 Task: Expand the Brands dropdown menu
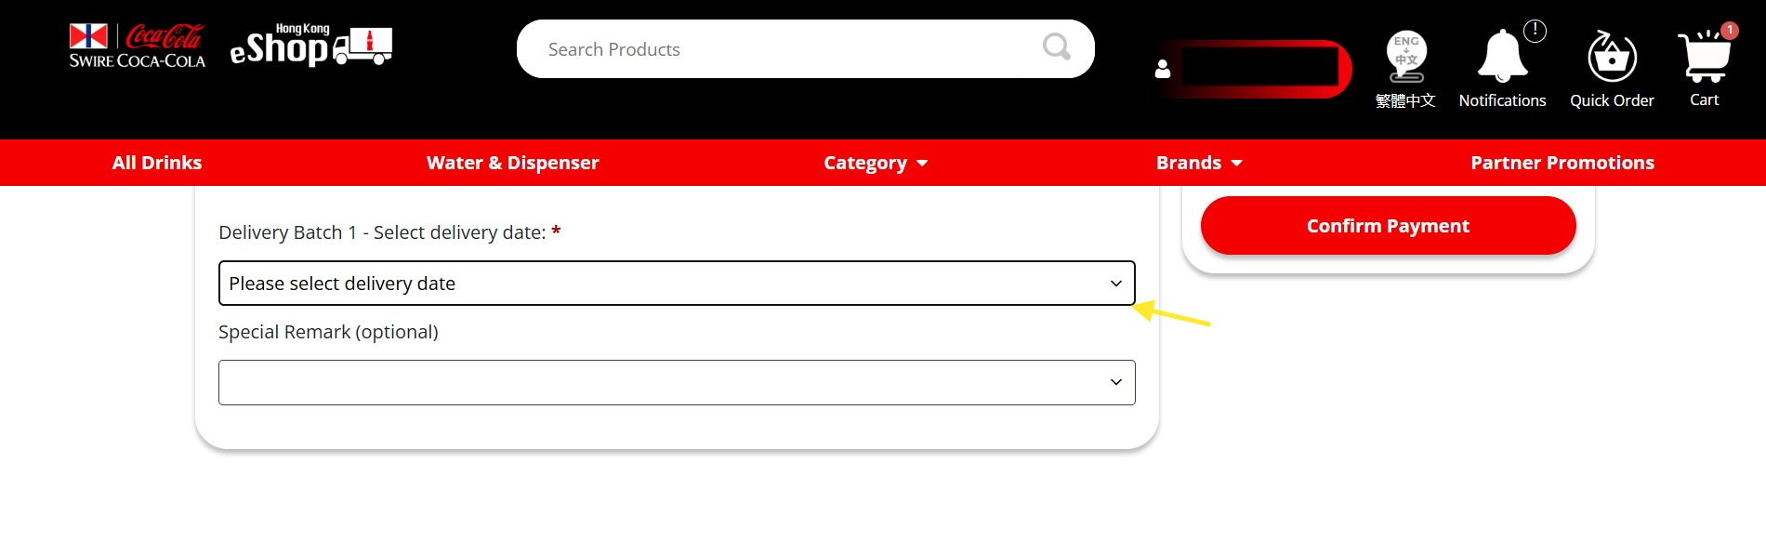coord(1199,163)
